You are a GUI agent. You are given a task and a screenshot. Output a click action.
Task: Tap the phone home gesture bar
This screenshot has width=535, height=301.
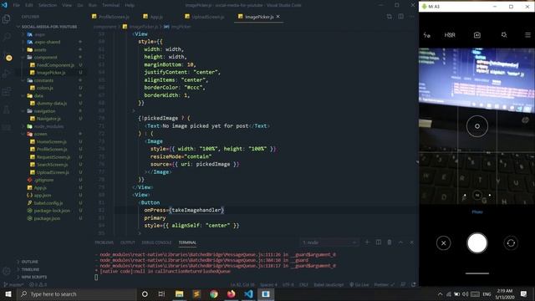(x=477, y=273)
